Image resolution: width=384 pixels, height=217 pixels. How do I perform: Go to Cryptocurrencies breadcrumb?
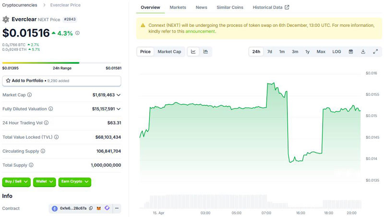pos(20,5)
